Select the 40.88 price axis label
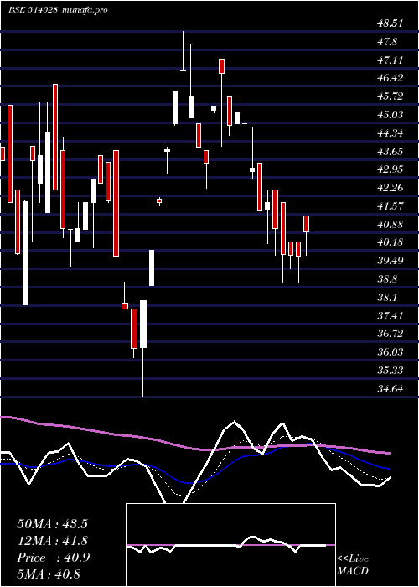Image resolution: width=419 pixels, height=587 pixels. (391, 224)
